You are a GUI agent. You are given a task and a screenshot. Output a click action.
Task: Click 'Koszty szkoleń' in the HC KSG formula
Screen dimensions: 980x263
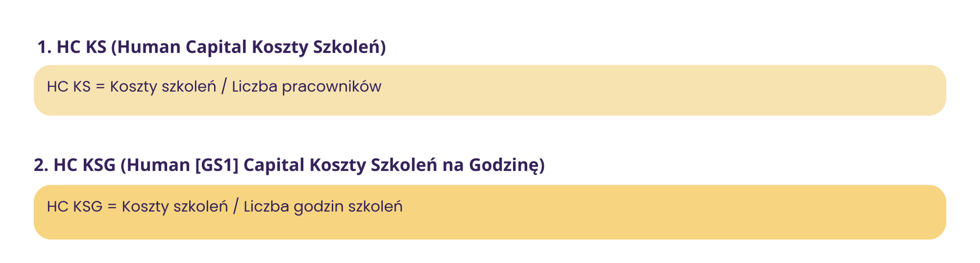pos(175,206)
